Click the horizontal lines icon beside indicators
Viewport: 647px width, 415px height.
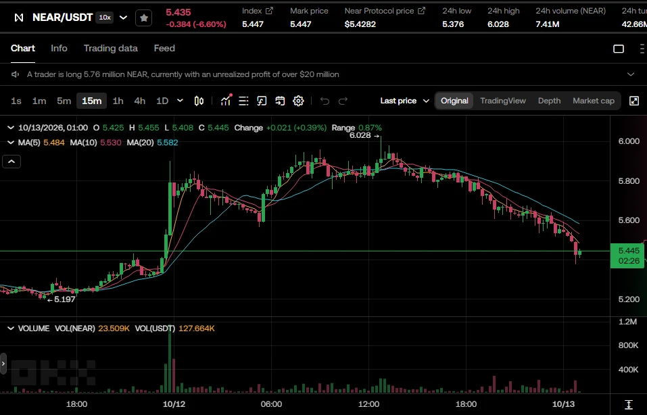[x=244, y=101]
